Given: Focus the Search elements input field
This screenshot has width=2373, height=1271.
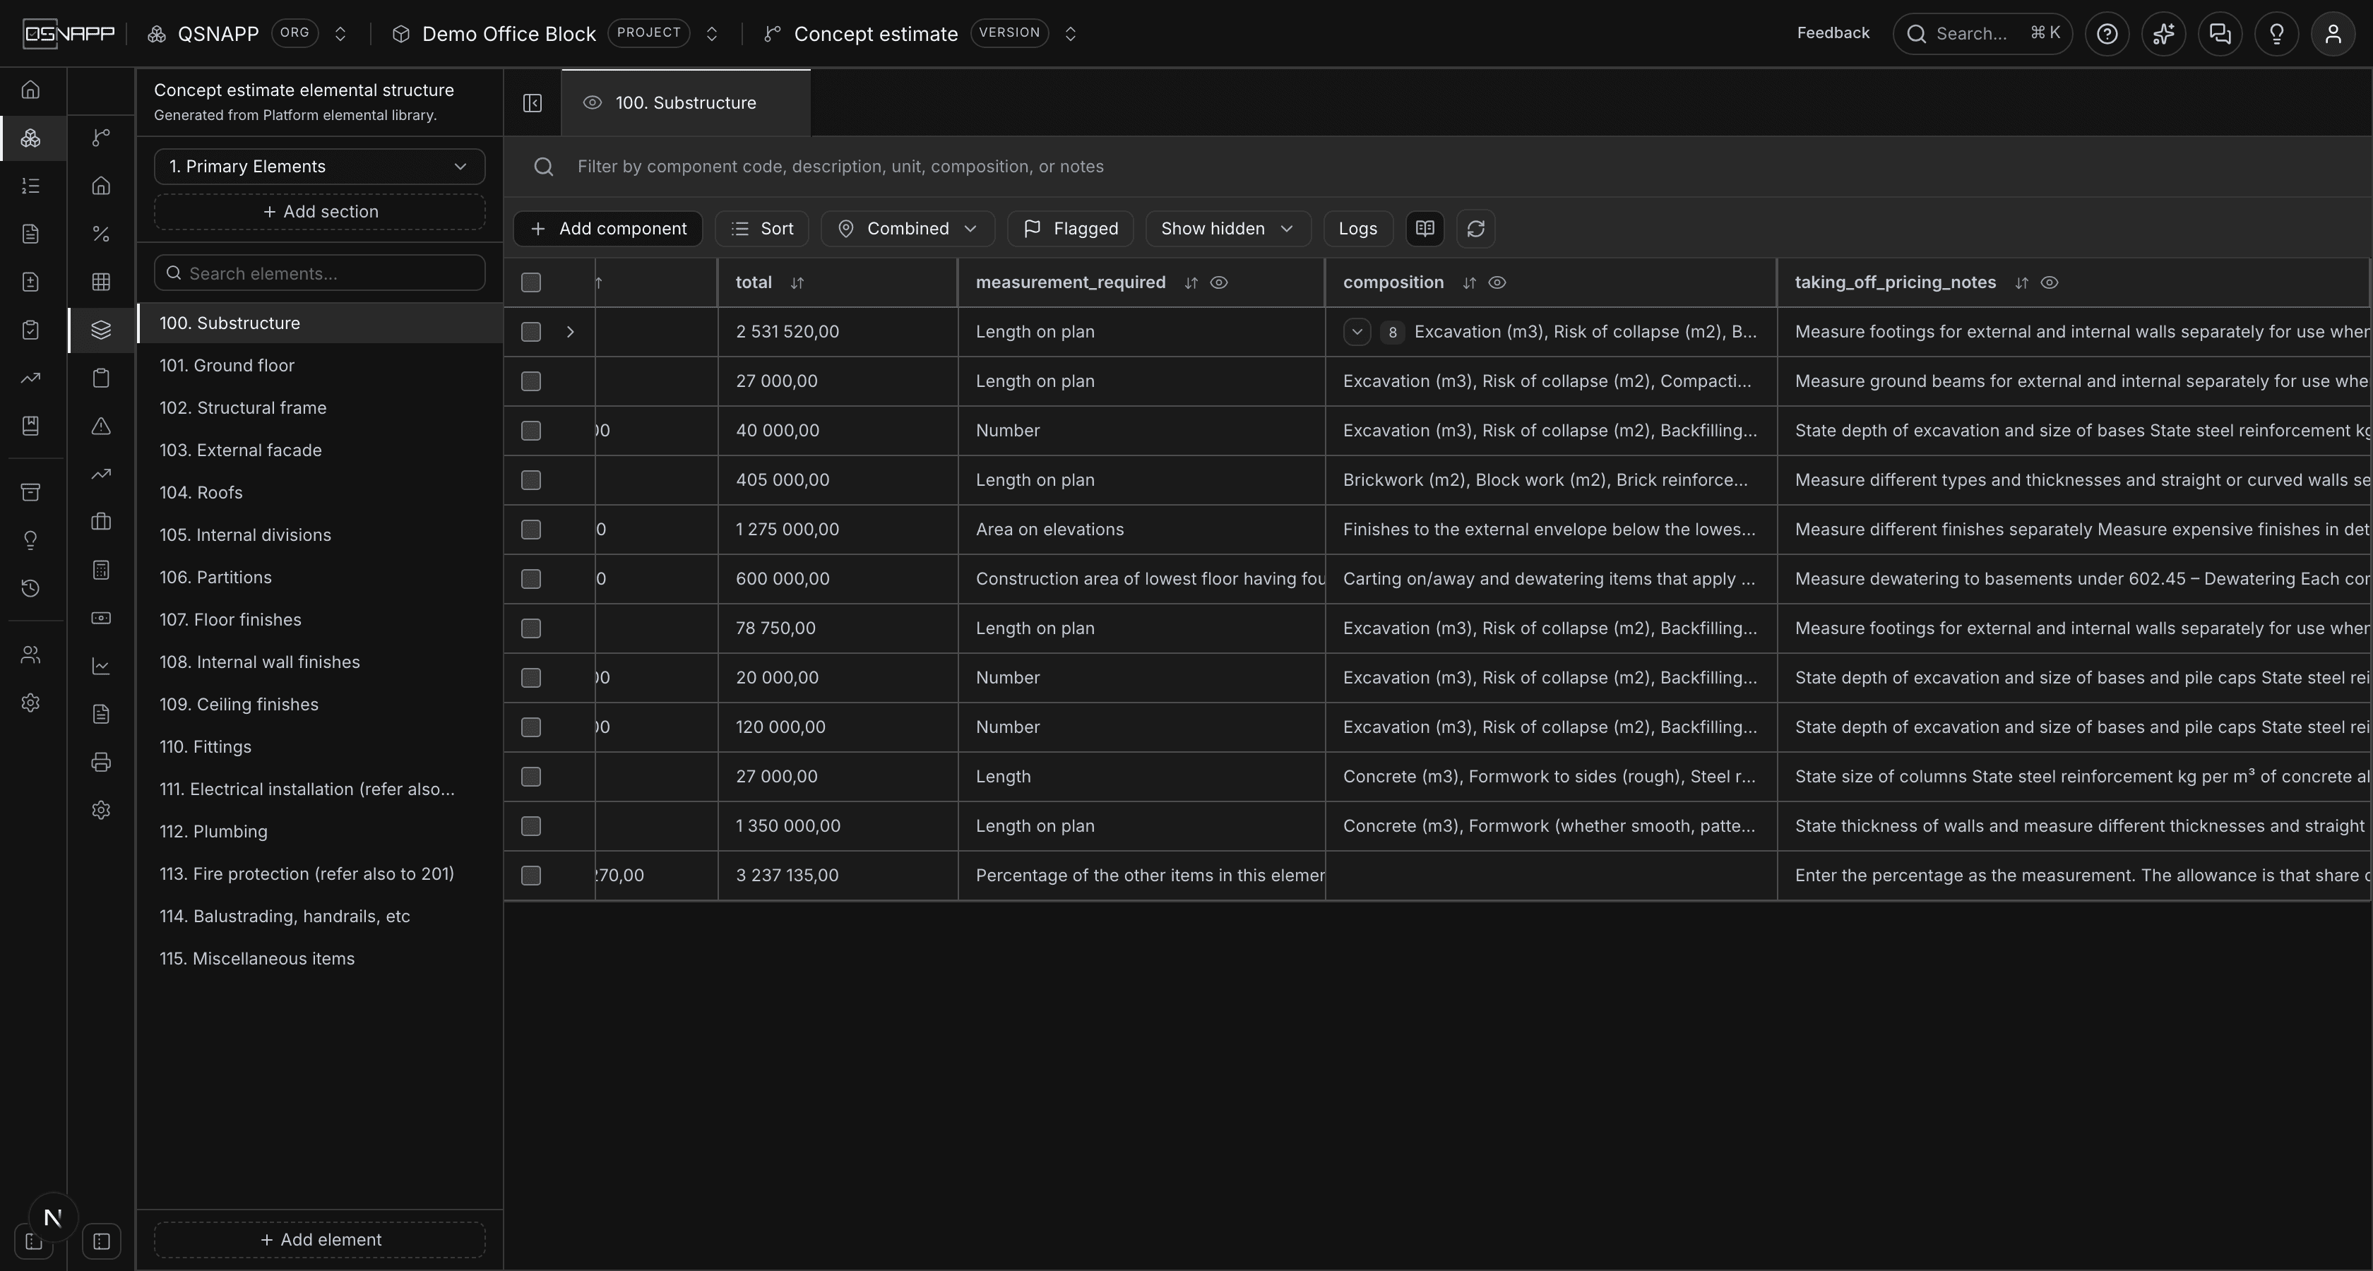Looking at the screenshot, I should pyautogui.click(x=320, y=273).
